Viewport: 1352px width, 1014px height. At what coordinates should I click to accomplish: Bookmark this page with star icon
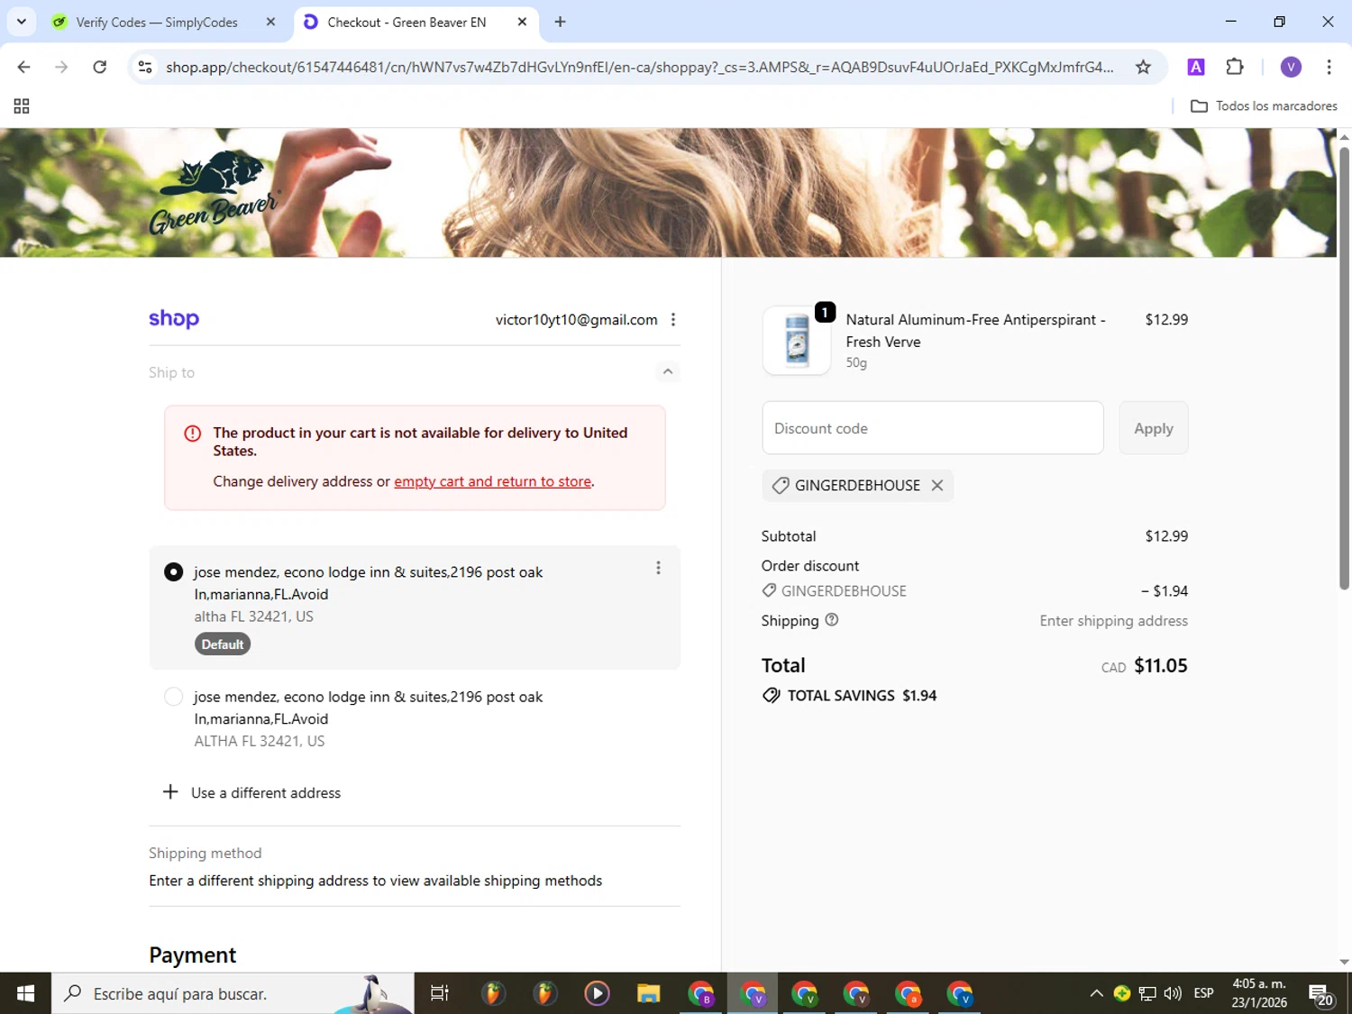[x=1143, y=67]
